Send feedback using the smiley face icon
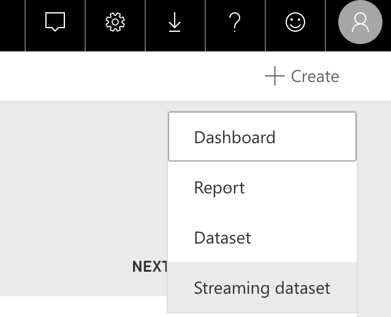Viewport: 391px width, 317px height. point(295,23)
